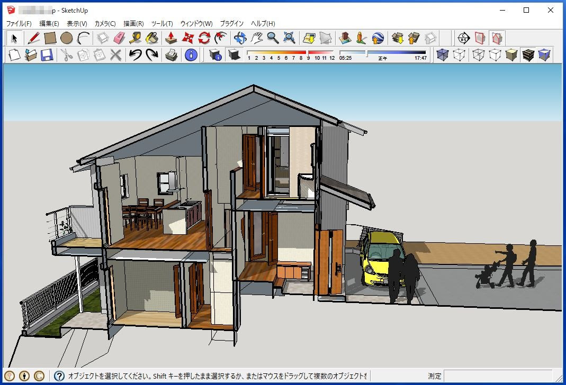The width and height of the screenshot is (566, 385).
Task: Select the Paint Bucket tool
Action: click(x=152, y=38)
